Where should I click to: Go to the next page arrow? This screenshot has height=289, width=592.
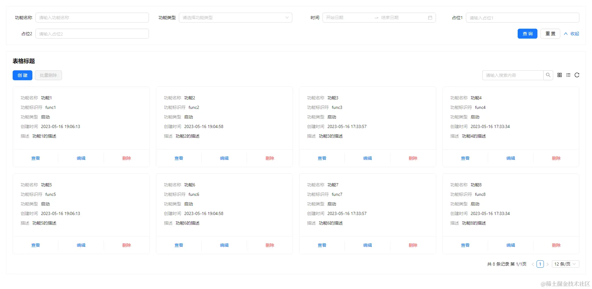point(548,264)
